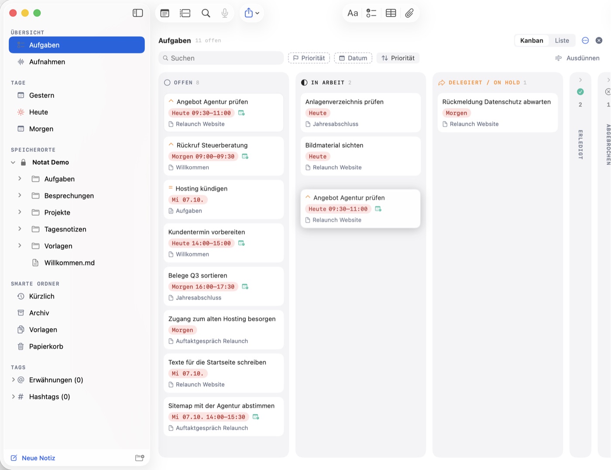Screen dimensions: 611x470
Task: Expand the Erwähnungen tag group
Action: tap(13, 380)
